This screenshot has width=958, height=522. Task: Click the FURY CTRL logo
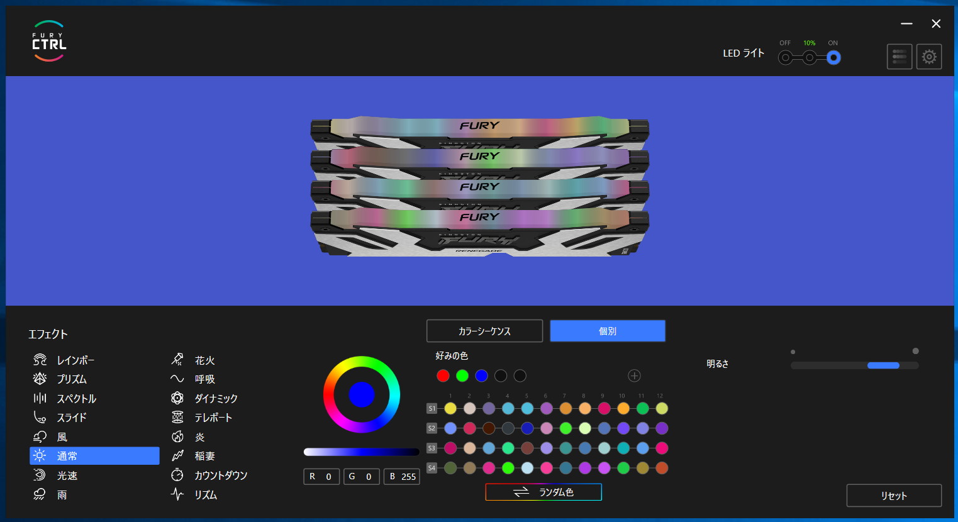tap(49, 42)
